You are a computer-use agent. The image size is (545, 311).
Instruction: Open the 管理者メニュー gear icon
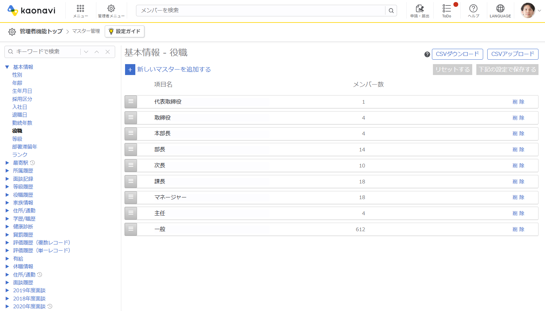point(111,9)
